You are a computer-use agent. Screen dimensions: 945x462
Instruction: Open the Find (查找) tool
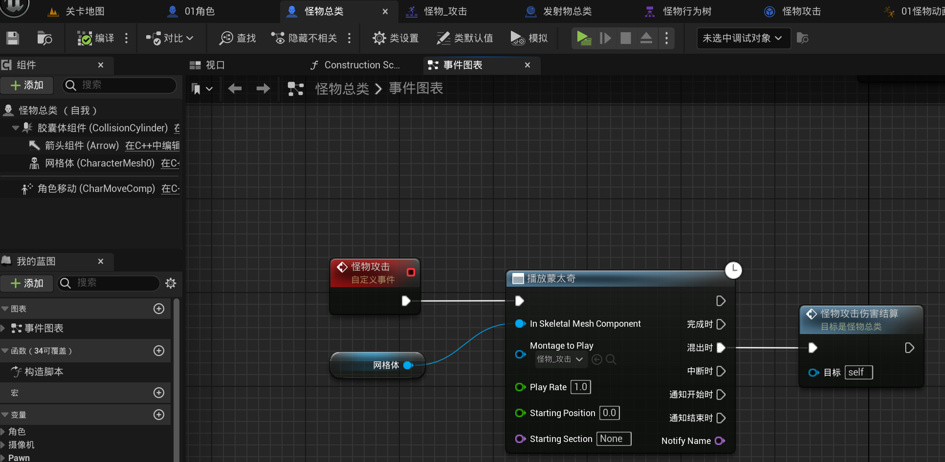[238, 38]
